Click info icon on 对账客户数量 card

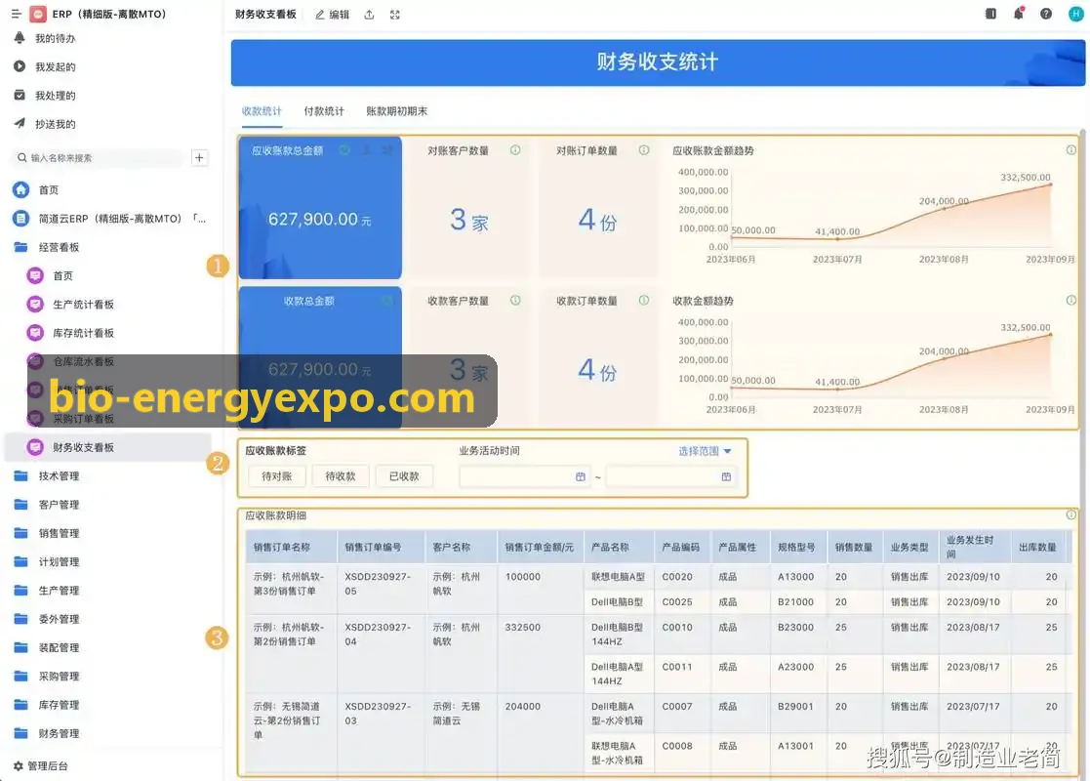515,149
